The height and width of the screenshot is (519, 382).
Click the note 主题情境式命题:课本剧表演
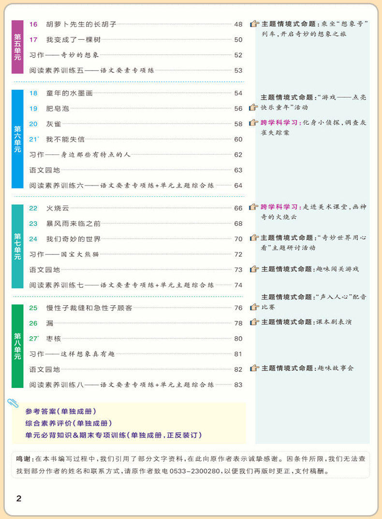307,322
